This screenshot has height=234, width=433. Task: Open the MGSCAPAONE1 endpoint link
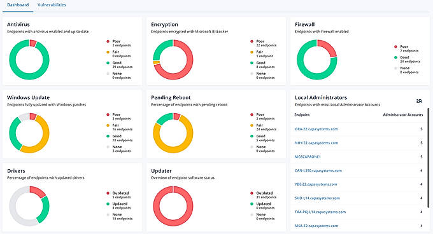[x=308, y=156]
